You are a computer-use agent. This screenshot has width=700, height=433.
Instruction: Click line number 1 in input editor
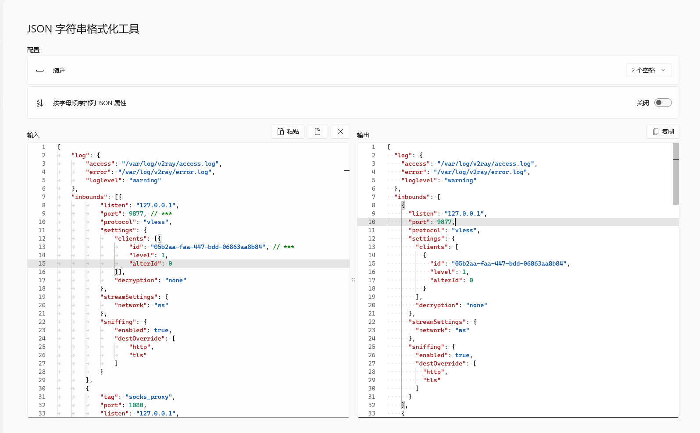43,147
